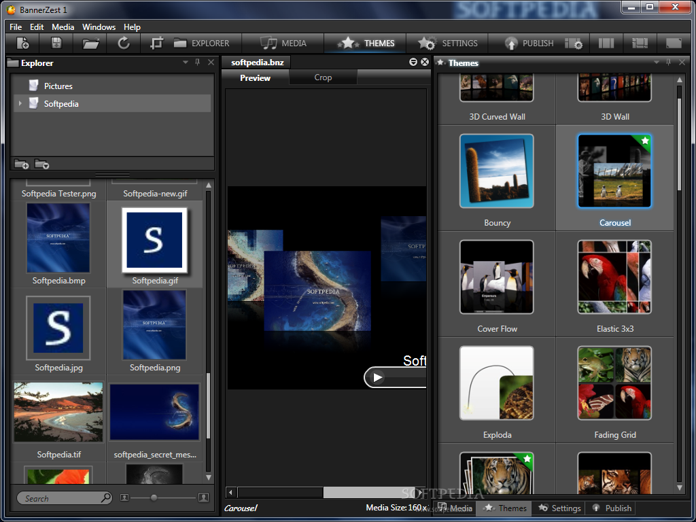Choose the 3D Curved Wall theme
This screenshot has height=522, width=696.
(497, 99)
